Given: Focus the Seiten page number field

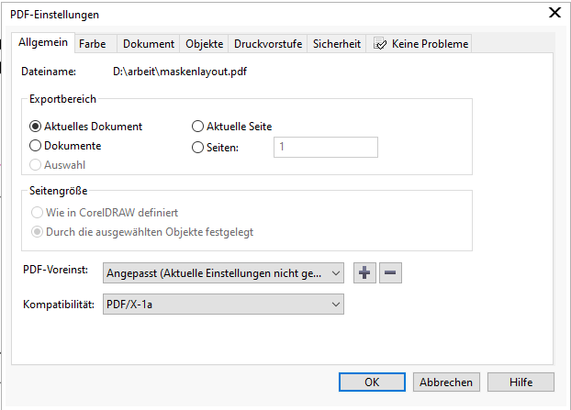Looking at the screenshot, I should click(326, 147).
